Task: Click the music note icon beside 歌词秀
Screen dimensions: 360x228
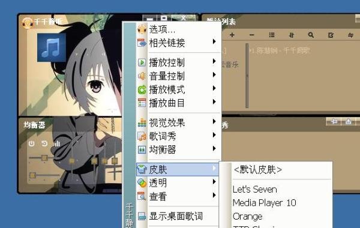Action: (142, 136)
